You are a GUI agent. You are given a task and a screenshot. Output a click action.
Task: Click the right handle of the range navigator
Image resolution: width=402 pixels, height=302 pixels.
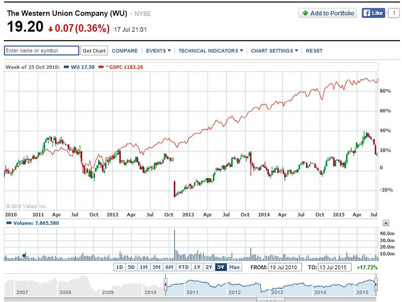tap(376, 284)
